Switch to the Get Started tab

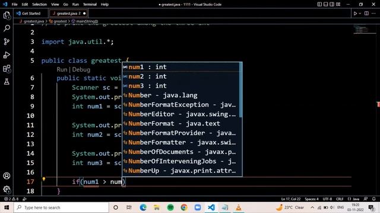[x=31, y=14]
